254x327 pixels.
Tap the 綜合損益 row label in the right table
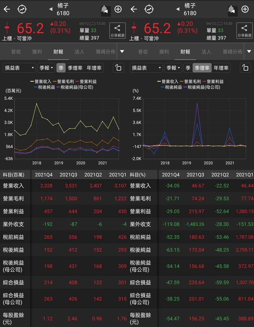pyautogui.click(x=140, y=282)
